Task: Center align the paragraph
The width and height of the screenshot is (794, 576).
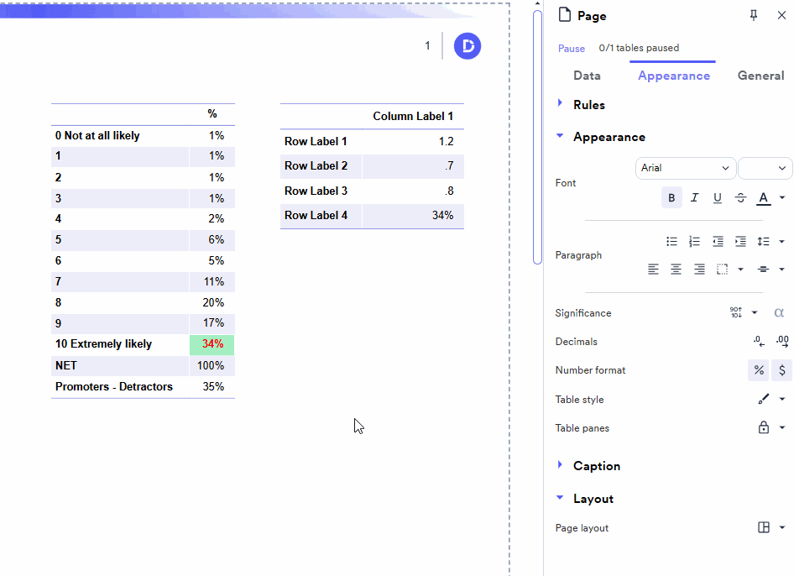Action: click(676, 270)
